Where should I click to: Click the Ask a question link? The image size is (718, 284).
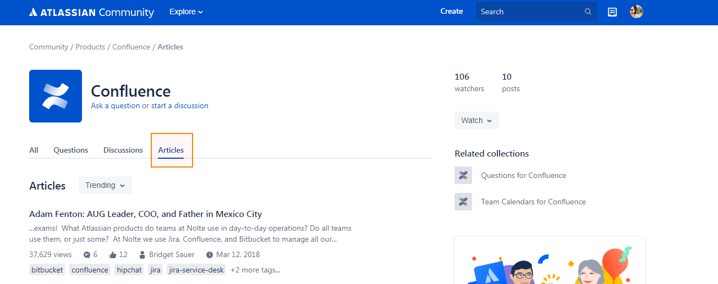(x=116, y=105)
